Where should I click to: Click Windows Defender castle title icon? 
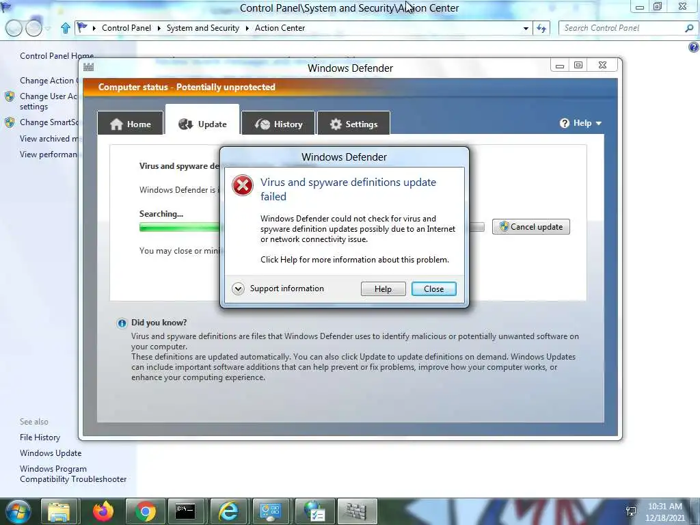point(88,67)
